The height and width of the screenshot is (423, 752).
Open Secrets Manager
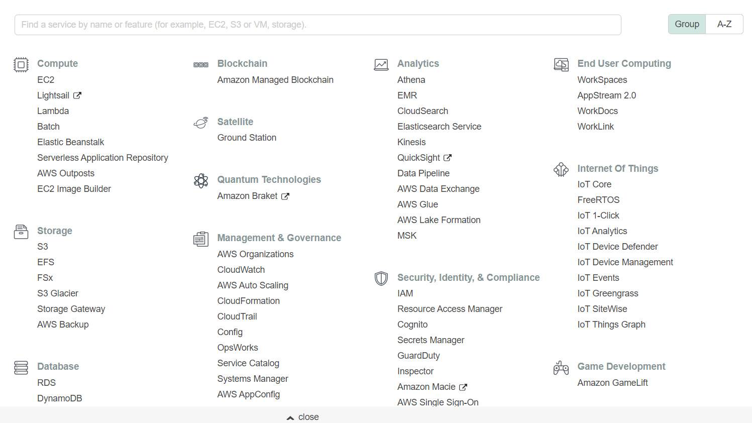[x=431, y=340]
